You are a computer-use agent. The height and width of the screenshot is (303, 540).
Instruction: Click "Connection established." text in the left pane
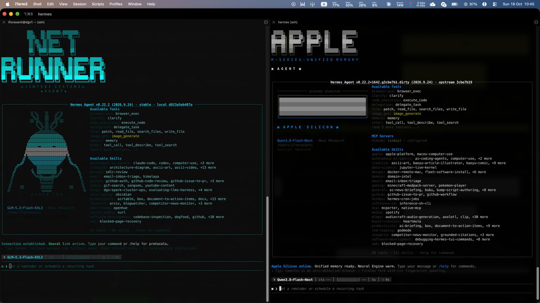[x=24, y=244]
